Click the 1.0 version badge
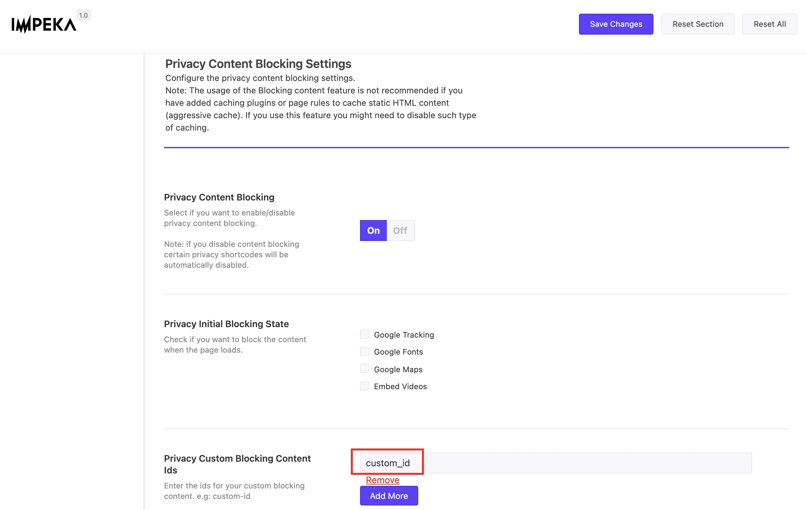 83,15
